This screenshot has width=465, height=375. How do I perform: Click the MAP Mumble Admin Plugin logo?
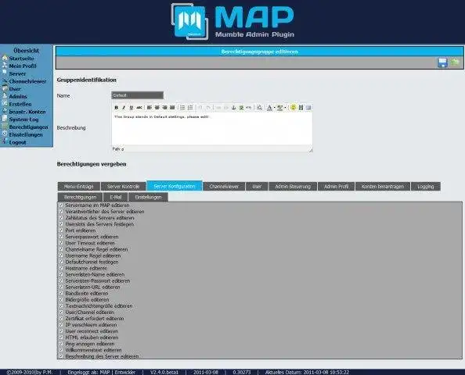[232, 22]
